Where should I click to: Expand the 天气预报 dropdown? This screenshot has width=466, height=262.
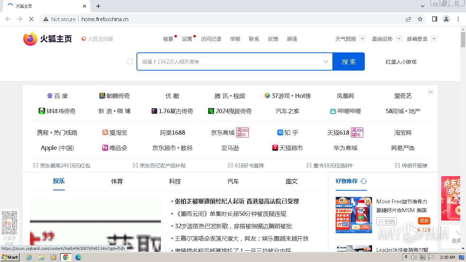362,39
